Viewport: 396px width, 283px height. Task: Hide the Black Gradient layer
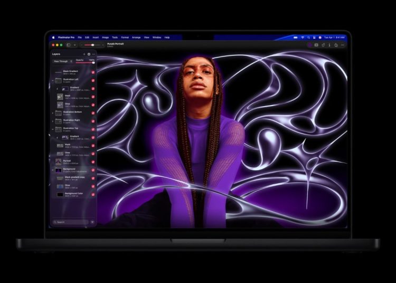pos(93,72)
